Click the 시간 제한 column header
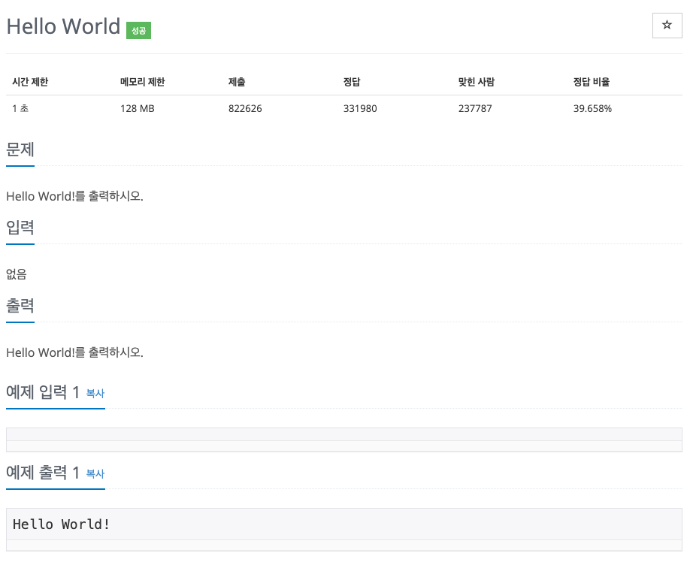This screenshot has width=693, height=562. [30, 82]
